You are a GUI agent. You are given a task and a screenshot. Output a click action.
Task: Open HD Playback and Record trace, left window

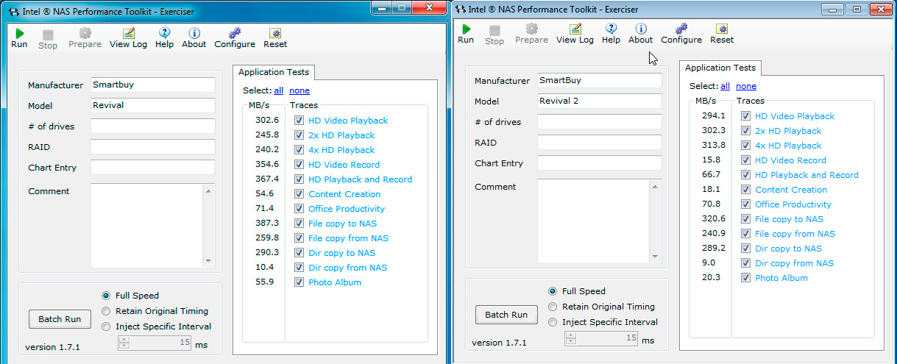coord(360,179)
